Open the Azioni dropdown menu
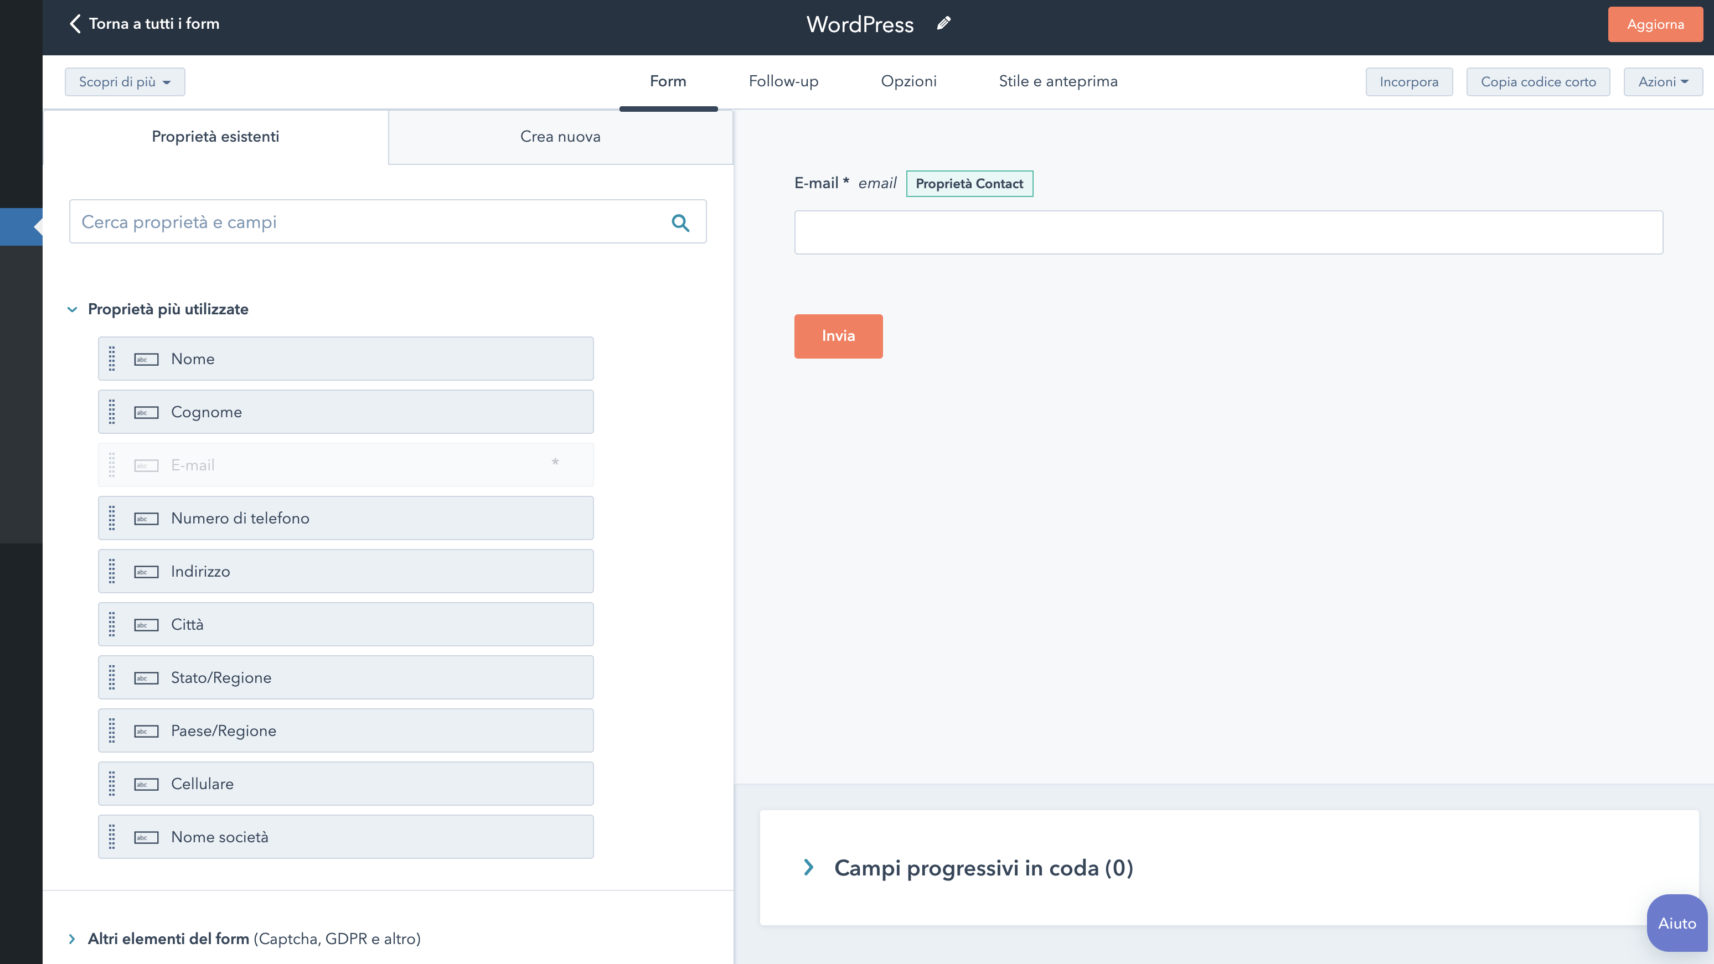 1663,82
